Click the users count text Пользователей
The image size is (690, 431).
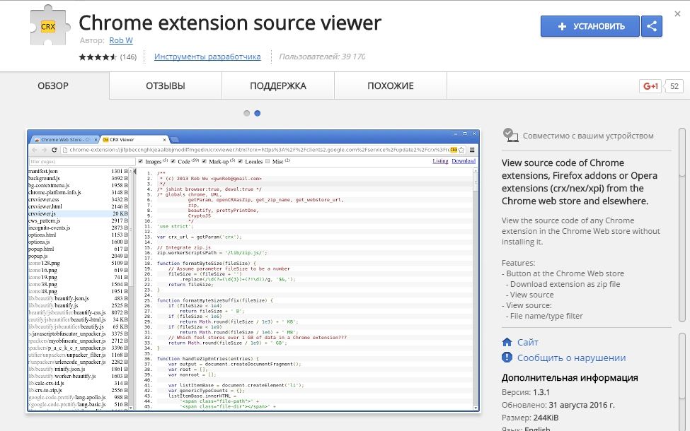322,57
